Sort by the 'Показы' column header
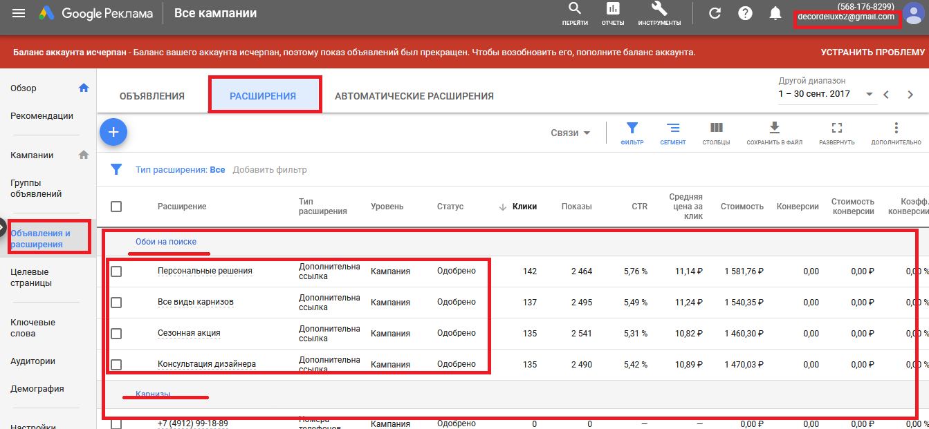This screenshot has height=429, width=929. [577, 207]
